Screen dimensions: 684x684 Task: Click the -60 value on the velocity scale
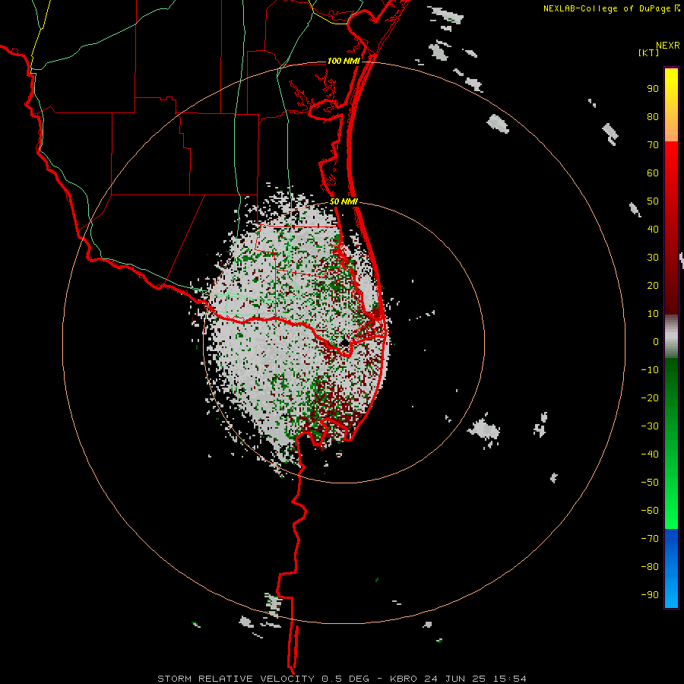[650, 511]
